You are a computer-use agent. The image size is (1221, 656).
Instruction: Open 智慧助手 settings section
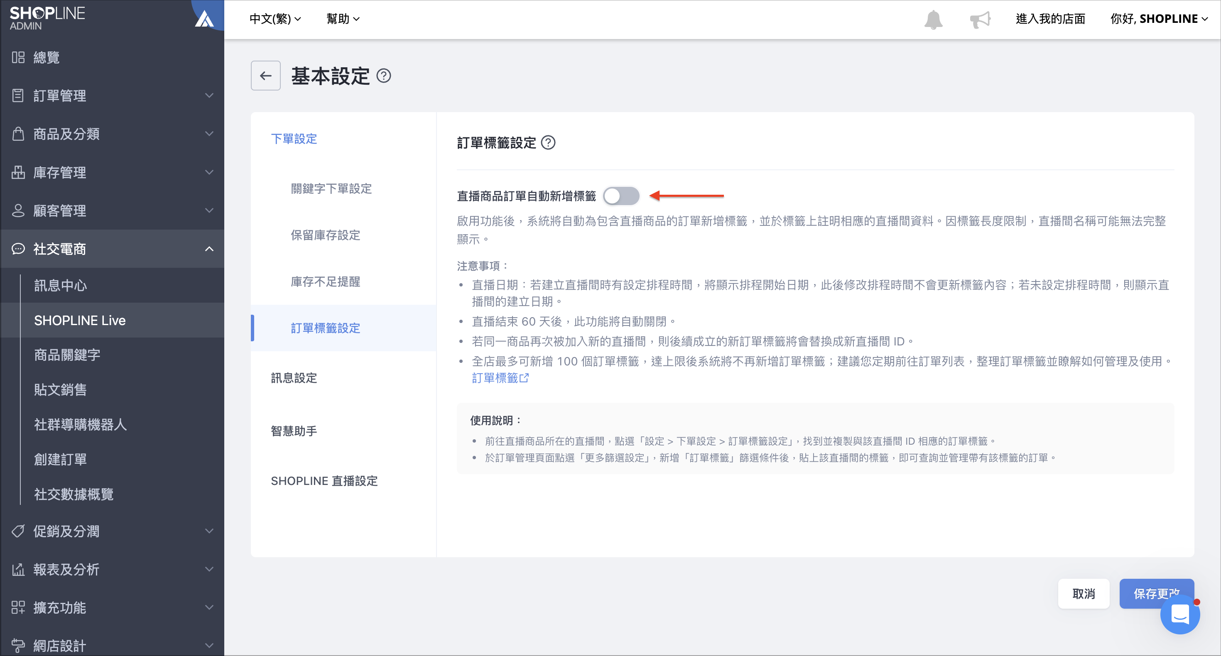(294, 431)
